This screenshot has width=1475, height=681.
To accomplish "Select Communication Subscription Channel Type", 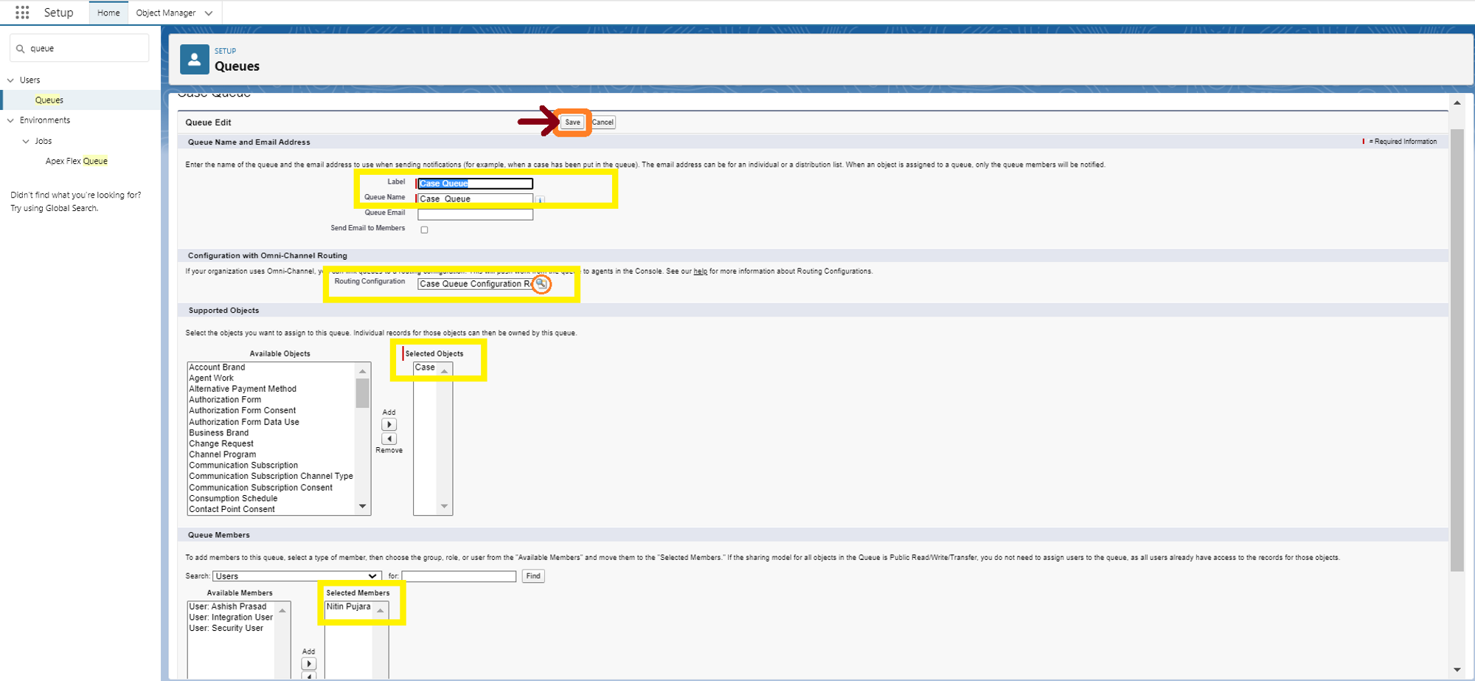I will point(271,476).
